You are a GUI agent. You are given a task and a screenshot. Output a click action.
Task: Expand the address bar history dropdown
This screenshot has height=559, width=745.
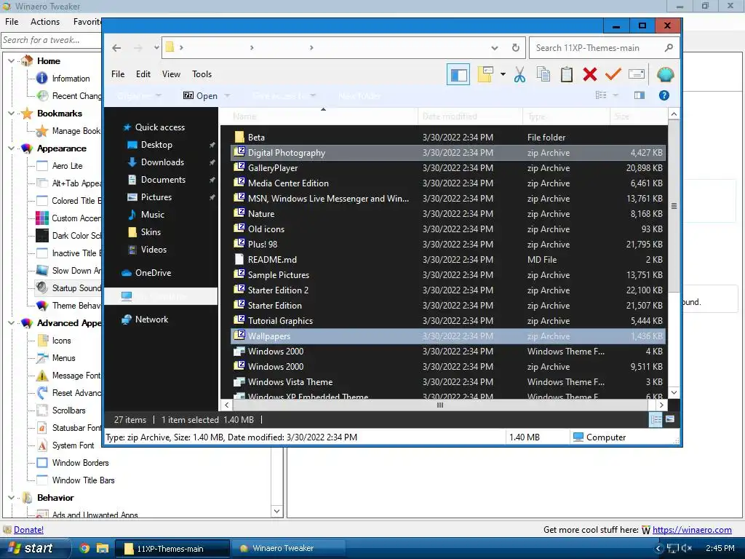tap(495, 47)
